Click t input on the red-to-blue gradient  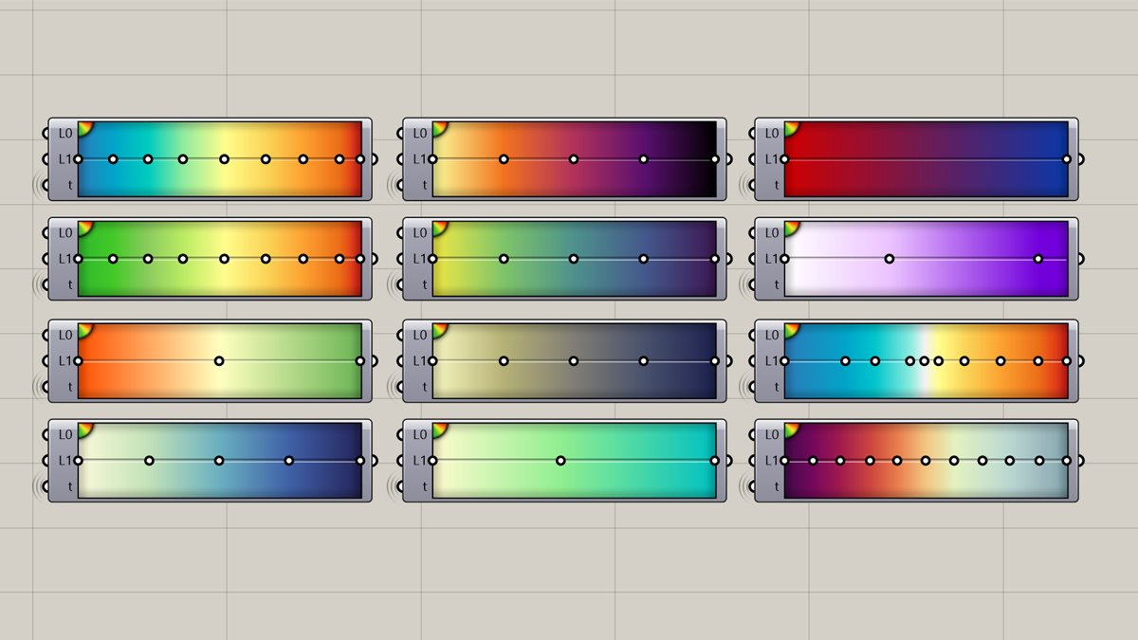(x=776, y=185)
